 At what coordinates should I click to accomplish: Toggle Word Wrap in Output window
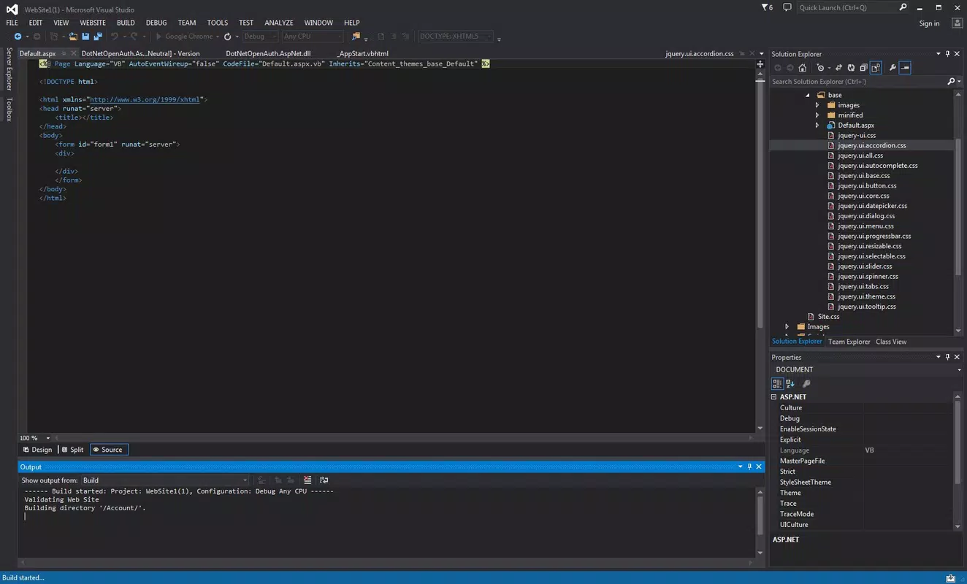point(324,480)
